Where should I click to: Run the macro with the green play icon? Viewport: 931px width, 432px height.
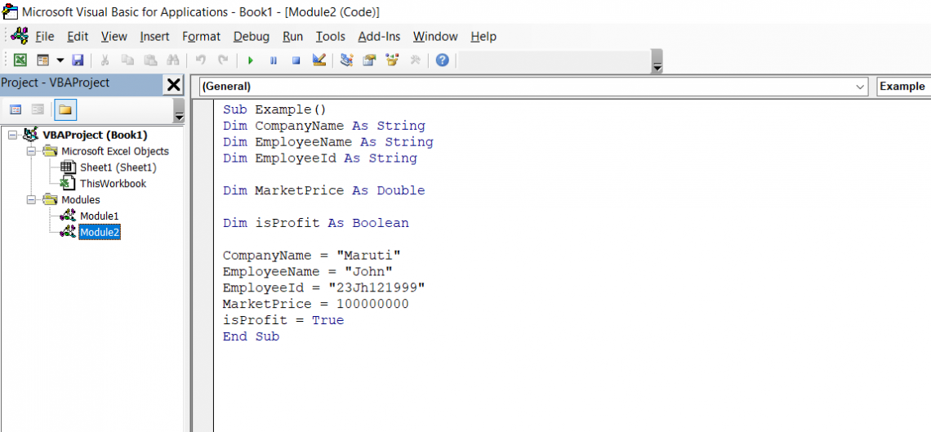(251, 60)
